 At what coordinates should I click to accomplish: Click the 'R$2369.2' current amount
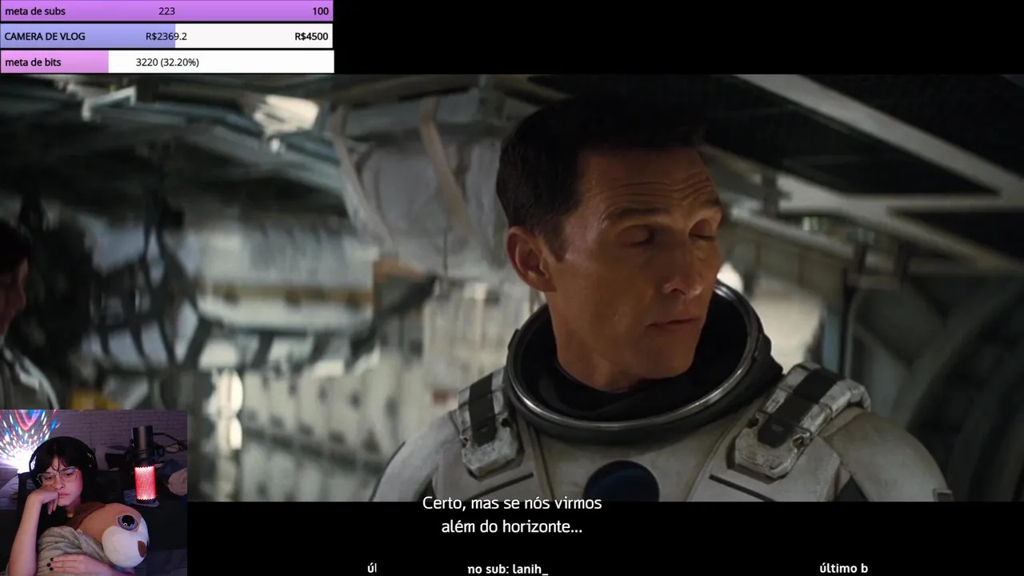pyautogui.click(x=166, y=37)
